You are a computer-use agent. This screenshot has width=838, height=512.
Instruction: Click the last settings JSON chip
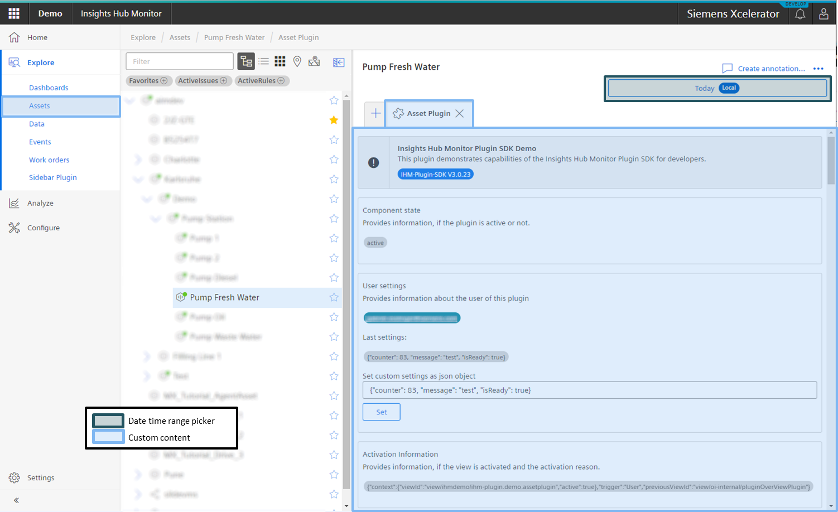click(x=436, y=357)
